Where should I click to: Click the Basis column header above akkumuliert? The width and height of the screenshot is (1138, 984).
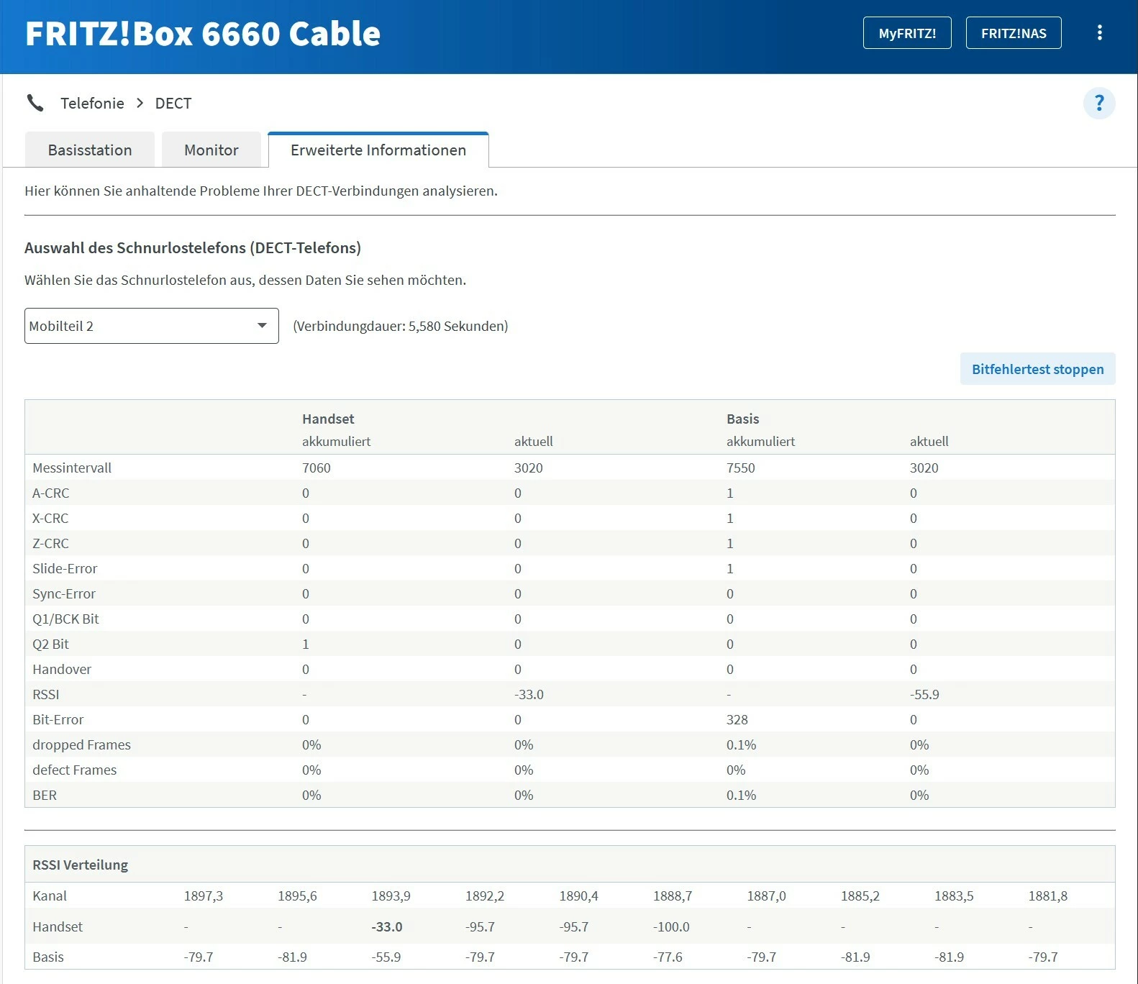743,419
